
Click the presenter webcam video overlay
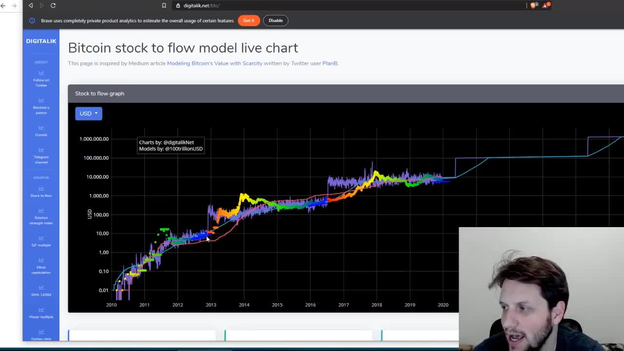[x=541, y=289]
